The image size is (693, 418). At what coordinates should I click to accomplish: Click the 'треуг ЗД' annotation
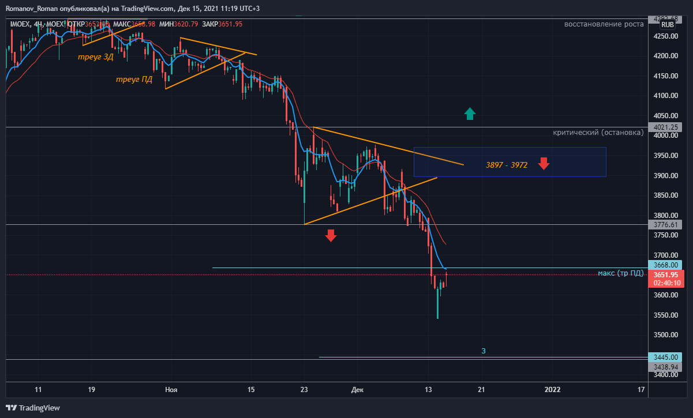point(96,57)
